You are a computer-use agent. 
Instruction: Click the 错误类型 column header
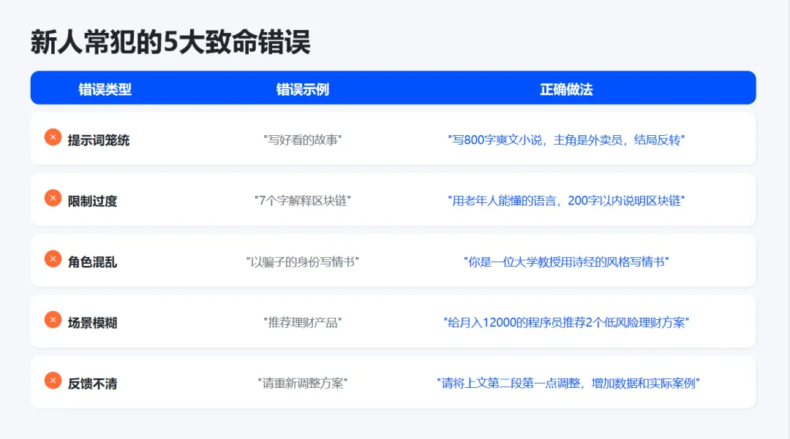(x=105, y=90)
